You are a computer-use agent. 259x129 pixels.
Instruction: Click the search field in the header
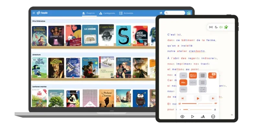point(175,13)
